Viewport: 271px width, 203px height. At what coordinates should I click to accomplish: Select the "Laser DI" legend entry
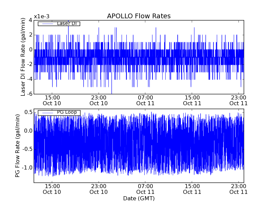pyautogui.click(x=66, y=24)
